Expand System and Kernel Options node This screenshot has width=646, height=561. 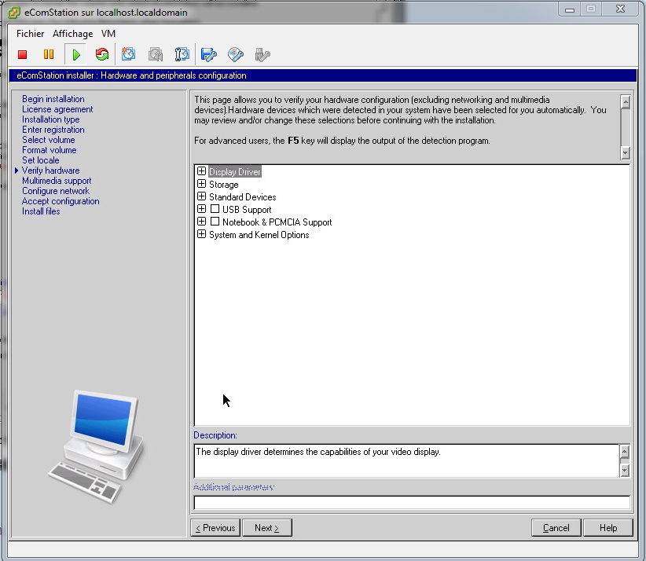pos(202,234)
